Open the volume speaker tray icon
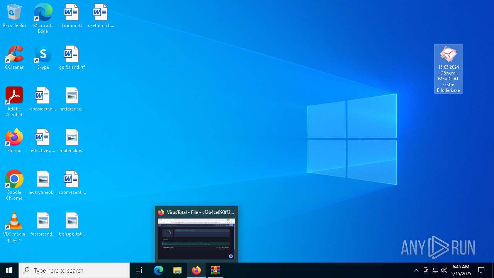This screenshot has height=278, width=494. [x=444, y=270]
